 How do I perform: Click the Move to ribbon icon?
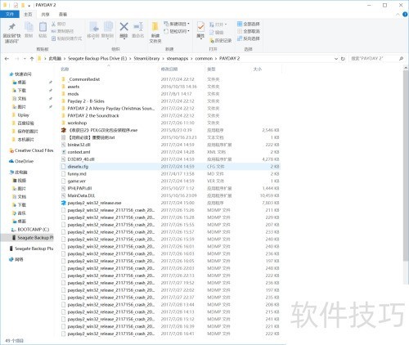pyautogui.click(x=93, y=27)
